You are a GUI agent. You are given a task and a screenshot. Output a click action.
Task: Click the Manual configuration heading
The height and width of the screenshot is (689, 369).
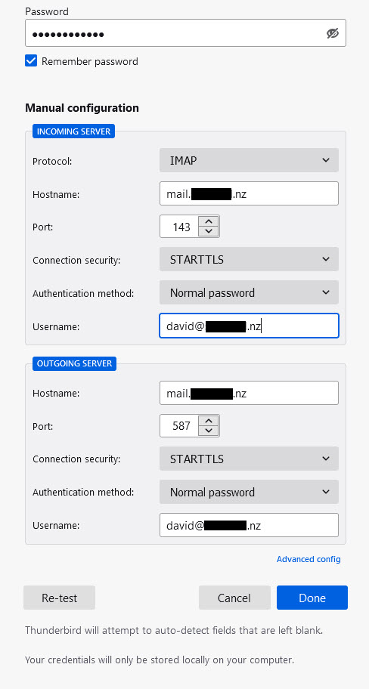coord(82,107)
